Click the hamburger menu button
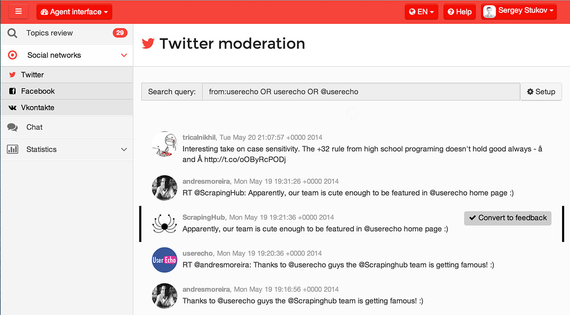The width and height of the screenshot is (570, 315). tap(18, 12)
